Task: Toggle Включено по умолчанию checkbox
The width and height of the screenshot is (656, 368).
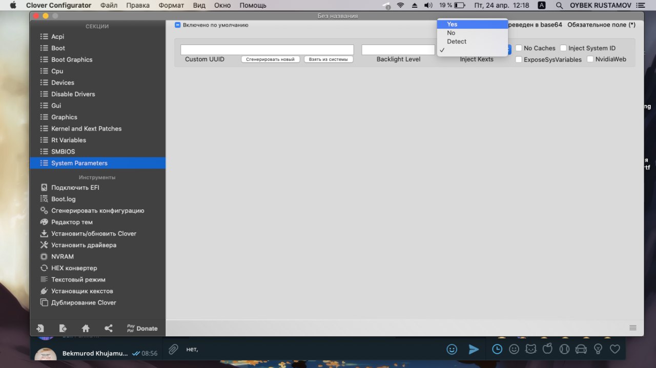Action: click(x=178, y=25)
